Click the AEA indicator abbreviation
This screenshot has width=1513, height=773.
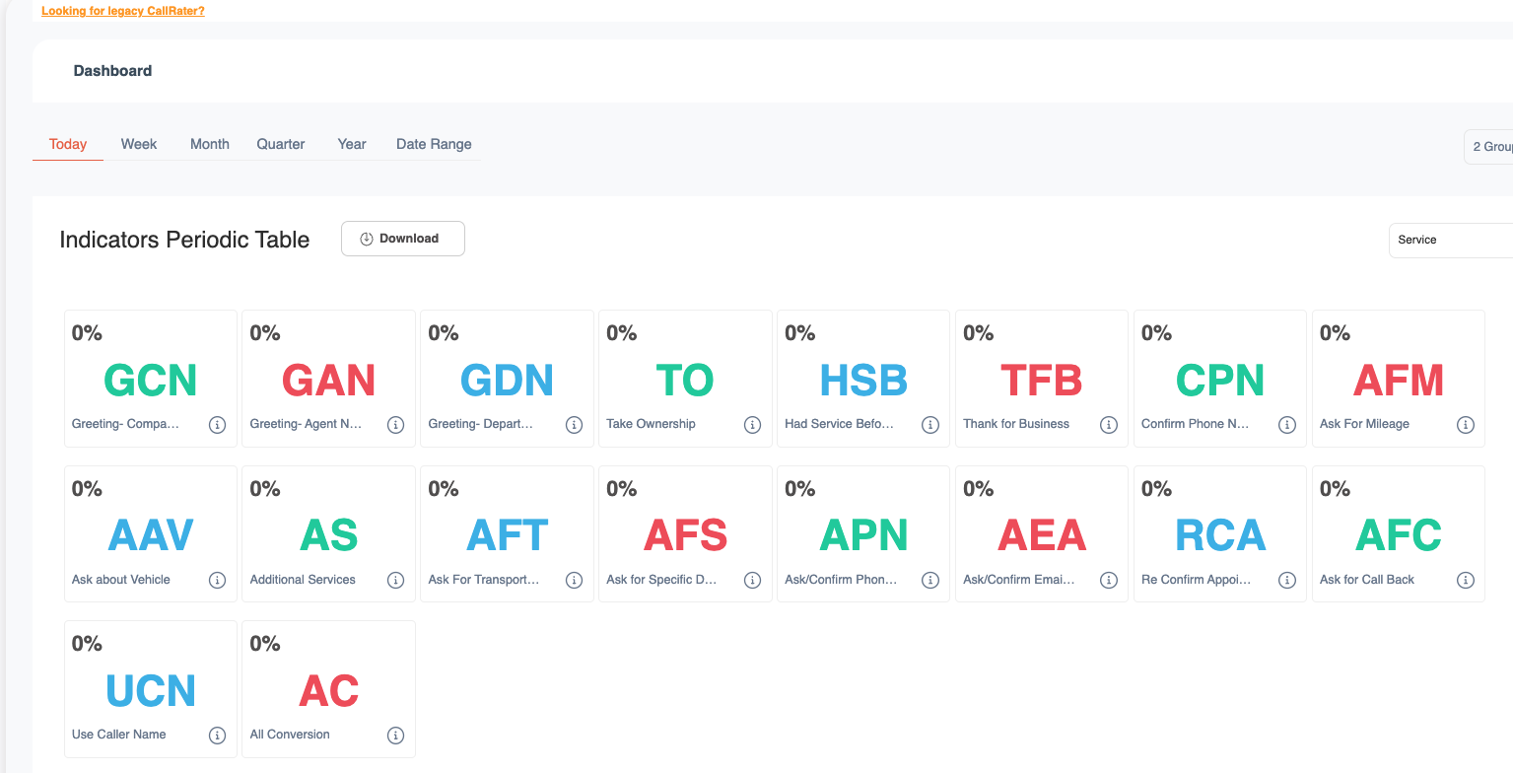[1042, 535]
